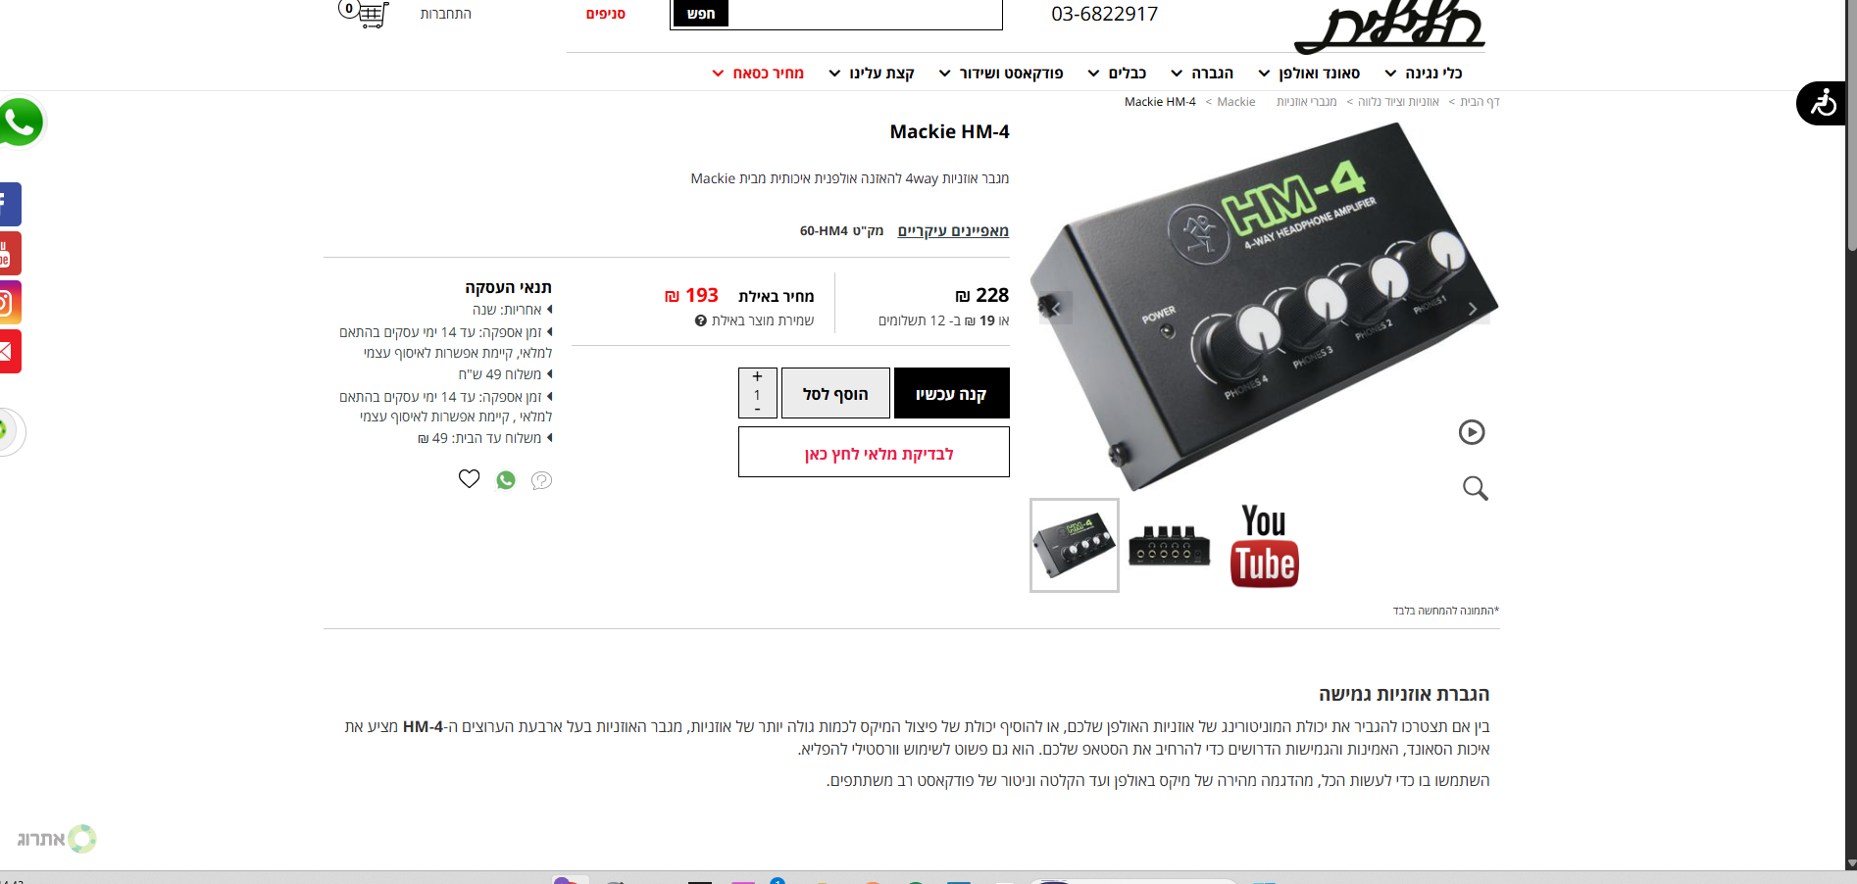Share product via green WhatsApp icon
Image resolution: width=1857 pixels, height=884 pixels.
[x=506, y=480]
